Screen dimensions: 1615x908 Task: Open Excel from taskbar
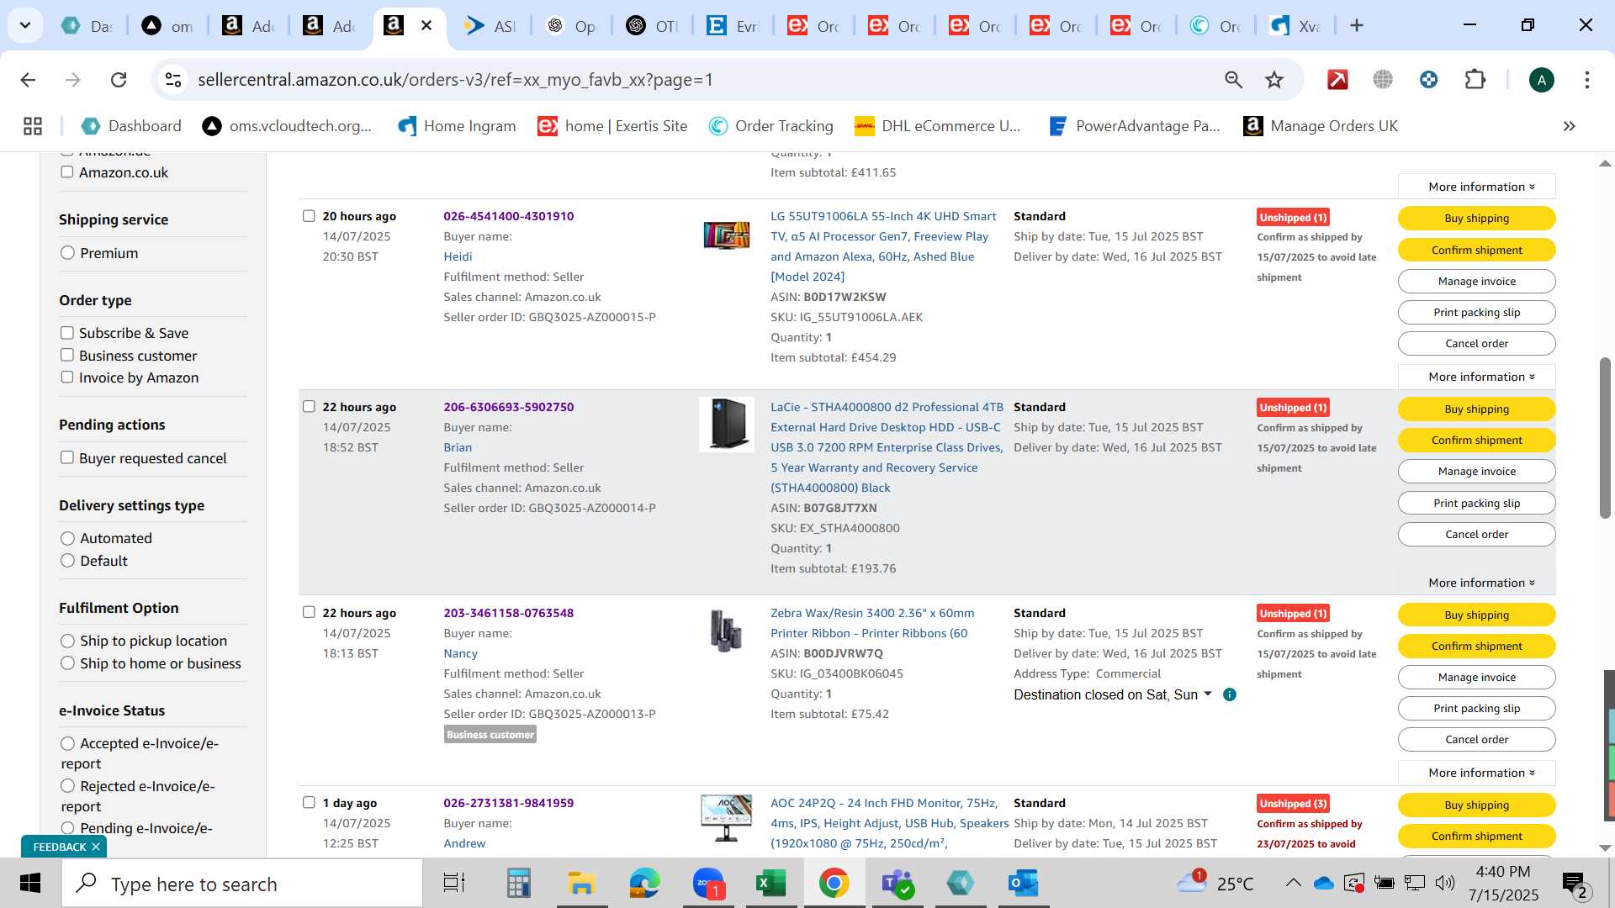[x=770, y=884]
